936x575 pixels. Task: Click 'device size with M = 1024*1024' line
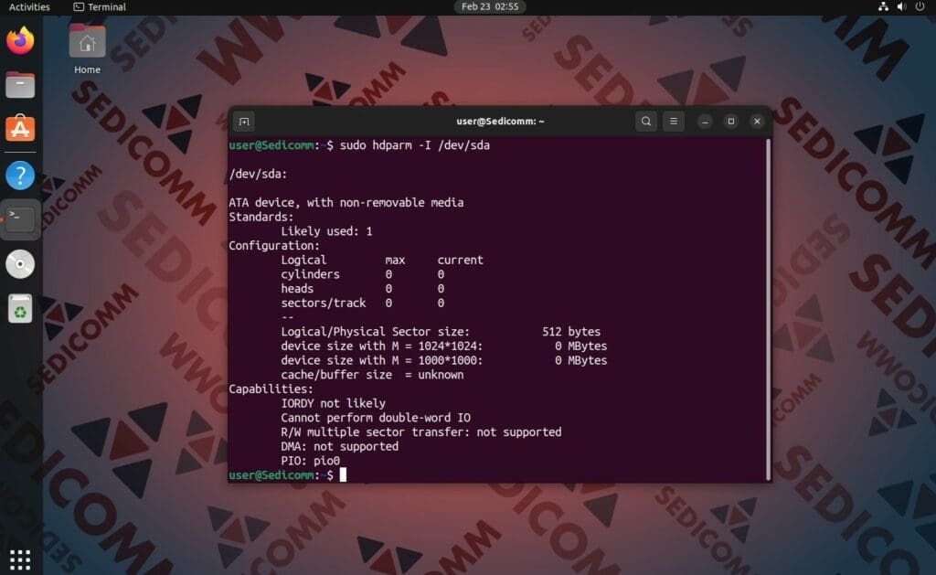tap(444, 346)
